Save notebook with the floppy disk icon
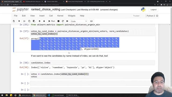The height and width of the screenshot is (97, 172). pos(14,21)
